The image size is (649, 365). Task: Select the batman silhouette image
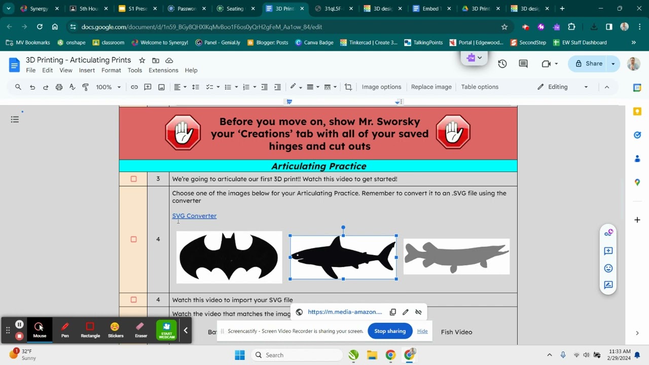tap(229, 257)
